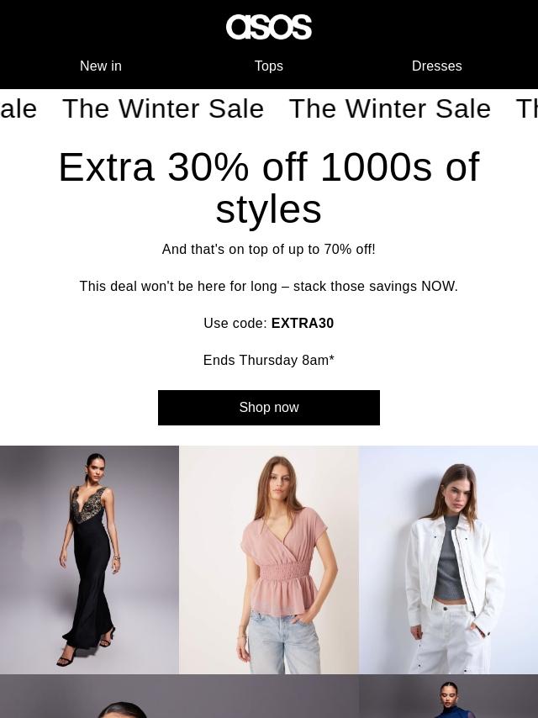This screenshot has height=718, width=538.
Task: Open the blue outfit image at bottom right
Action: click(x=449, y=696)
